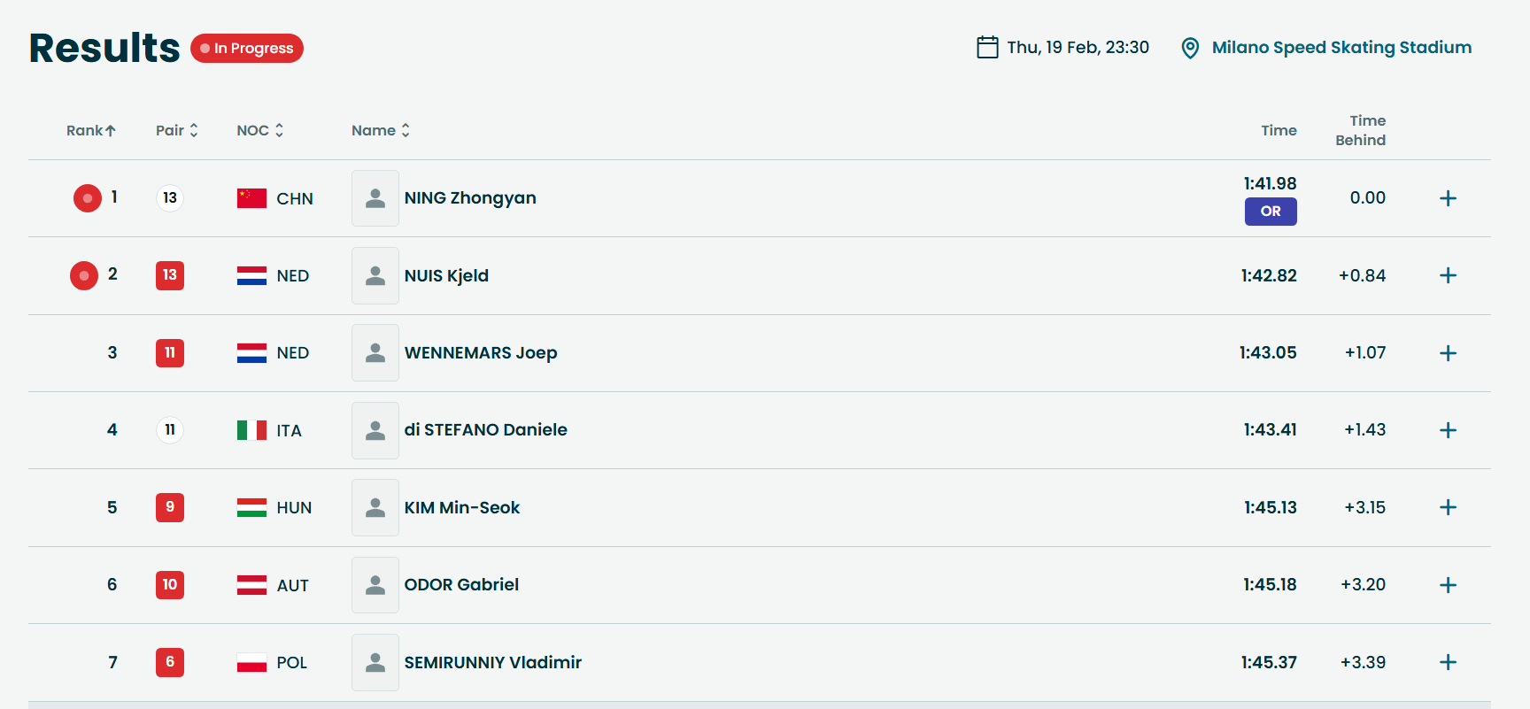
Task: Sort results by Pair column
Action: [x=177, y=130]
